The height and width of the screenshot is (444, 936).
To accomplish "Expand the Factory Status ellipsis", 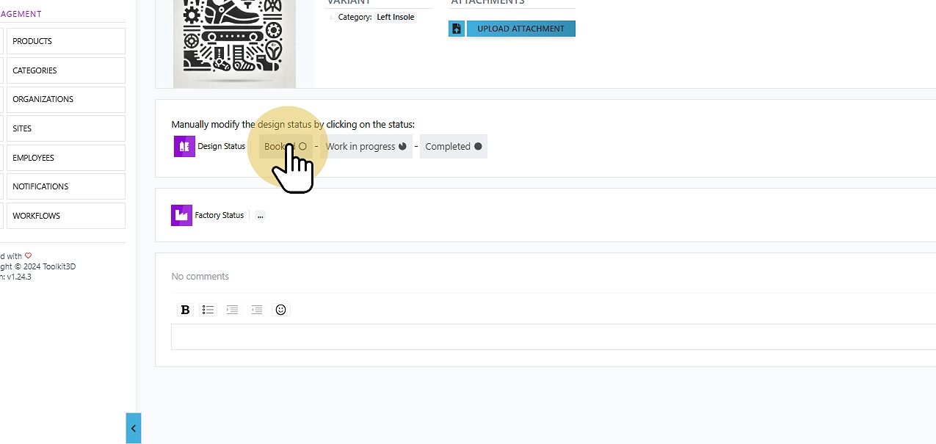I will click(260, 215).
